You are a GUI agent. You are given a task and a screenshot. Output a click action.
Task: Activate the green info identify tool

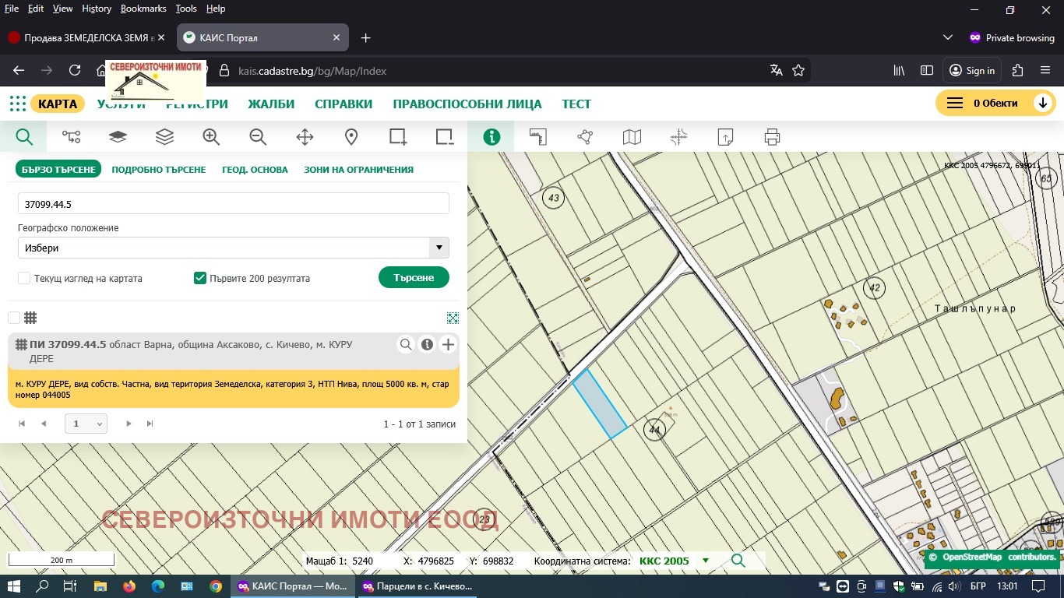pos(491,137)
